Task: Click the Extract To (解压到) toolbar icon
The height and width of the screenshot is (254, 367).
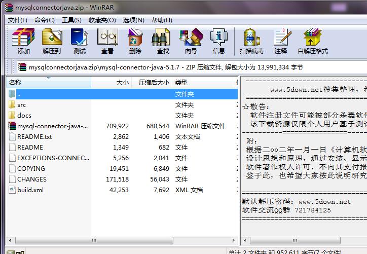Action: 52,37
